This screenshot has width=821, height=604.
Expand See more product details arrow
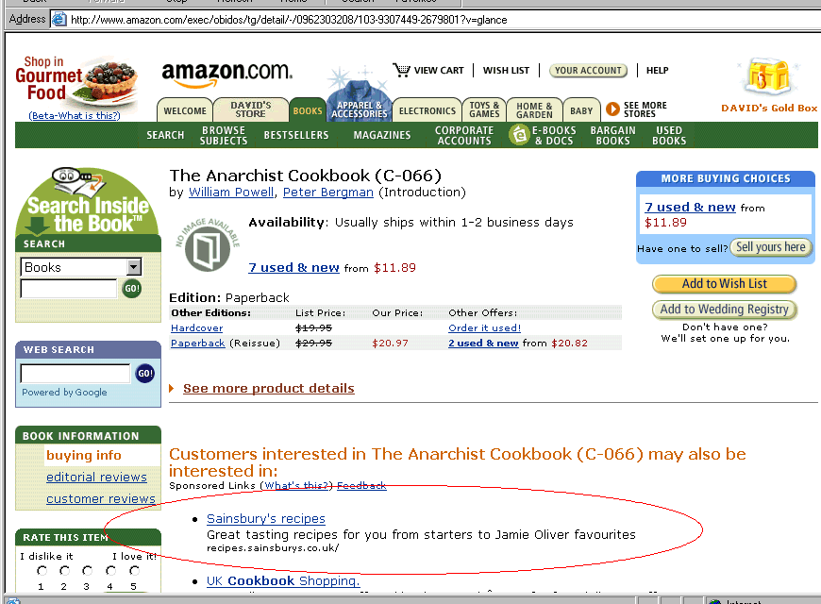[x=171, y=389]
